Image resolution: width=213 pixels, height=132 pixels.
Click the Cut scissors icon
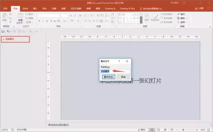10,14
